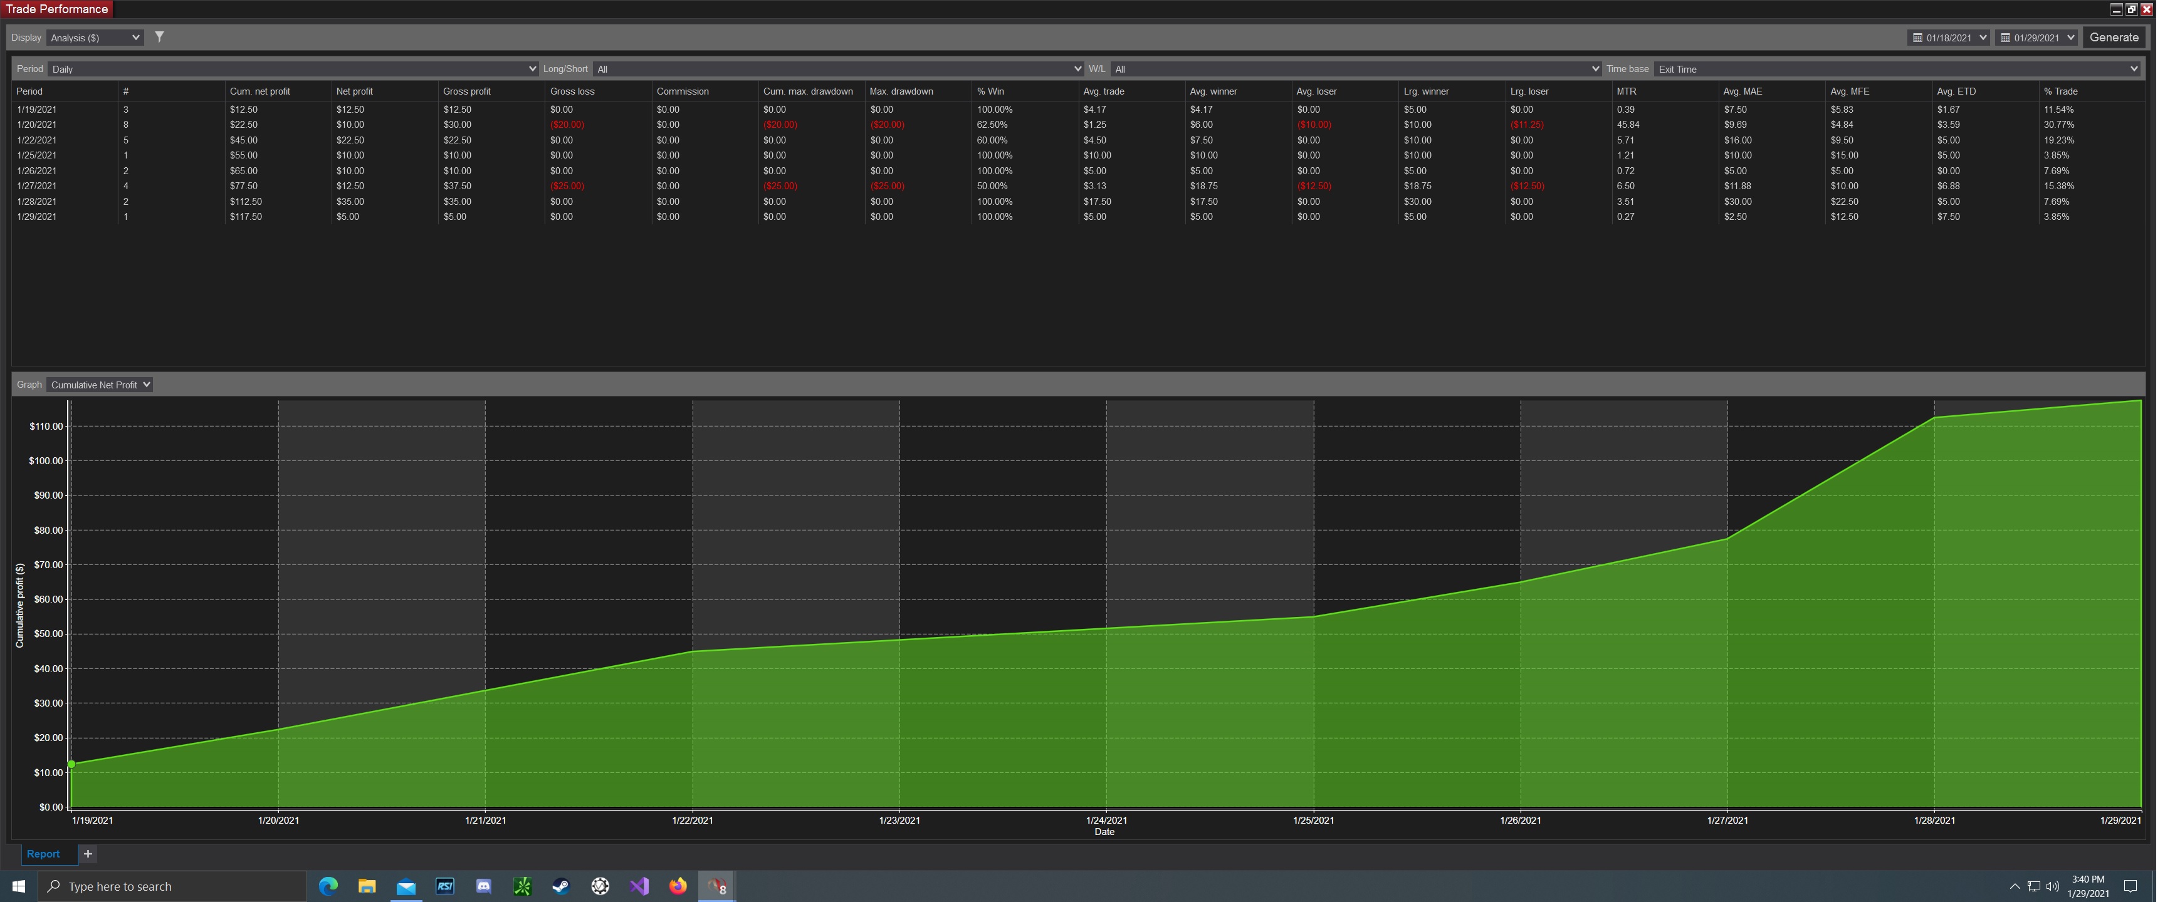Sort by the Cum. net profit column header
This screenshot has height=902, width=2170.
click(259, 91)
